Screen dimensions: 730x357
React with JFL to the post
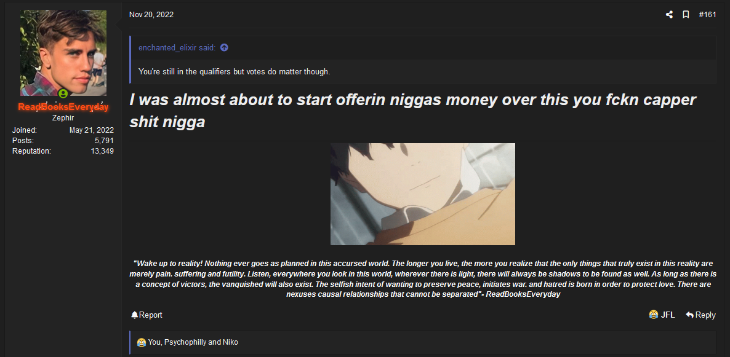[x=662, y=315]
